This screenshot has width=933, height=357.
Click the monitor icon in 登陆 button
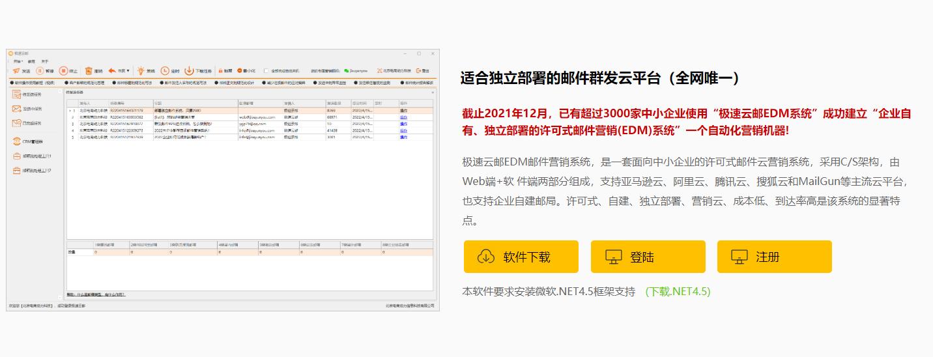613,257
